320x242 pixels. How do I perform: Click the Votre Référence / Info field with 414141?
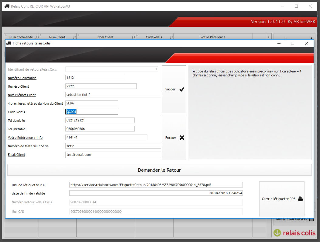[x=106, y=137]
